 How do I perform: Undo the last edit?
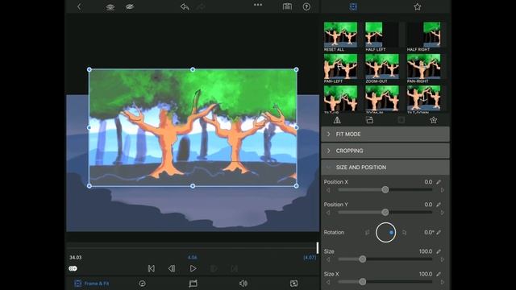(x=185, y=6)
